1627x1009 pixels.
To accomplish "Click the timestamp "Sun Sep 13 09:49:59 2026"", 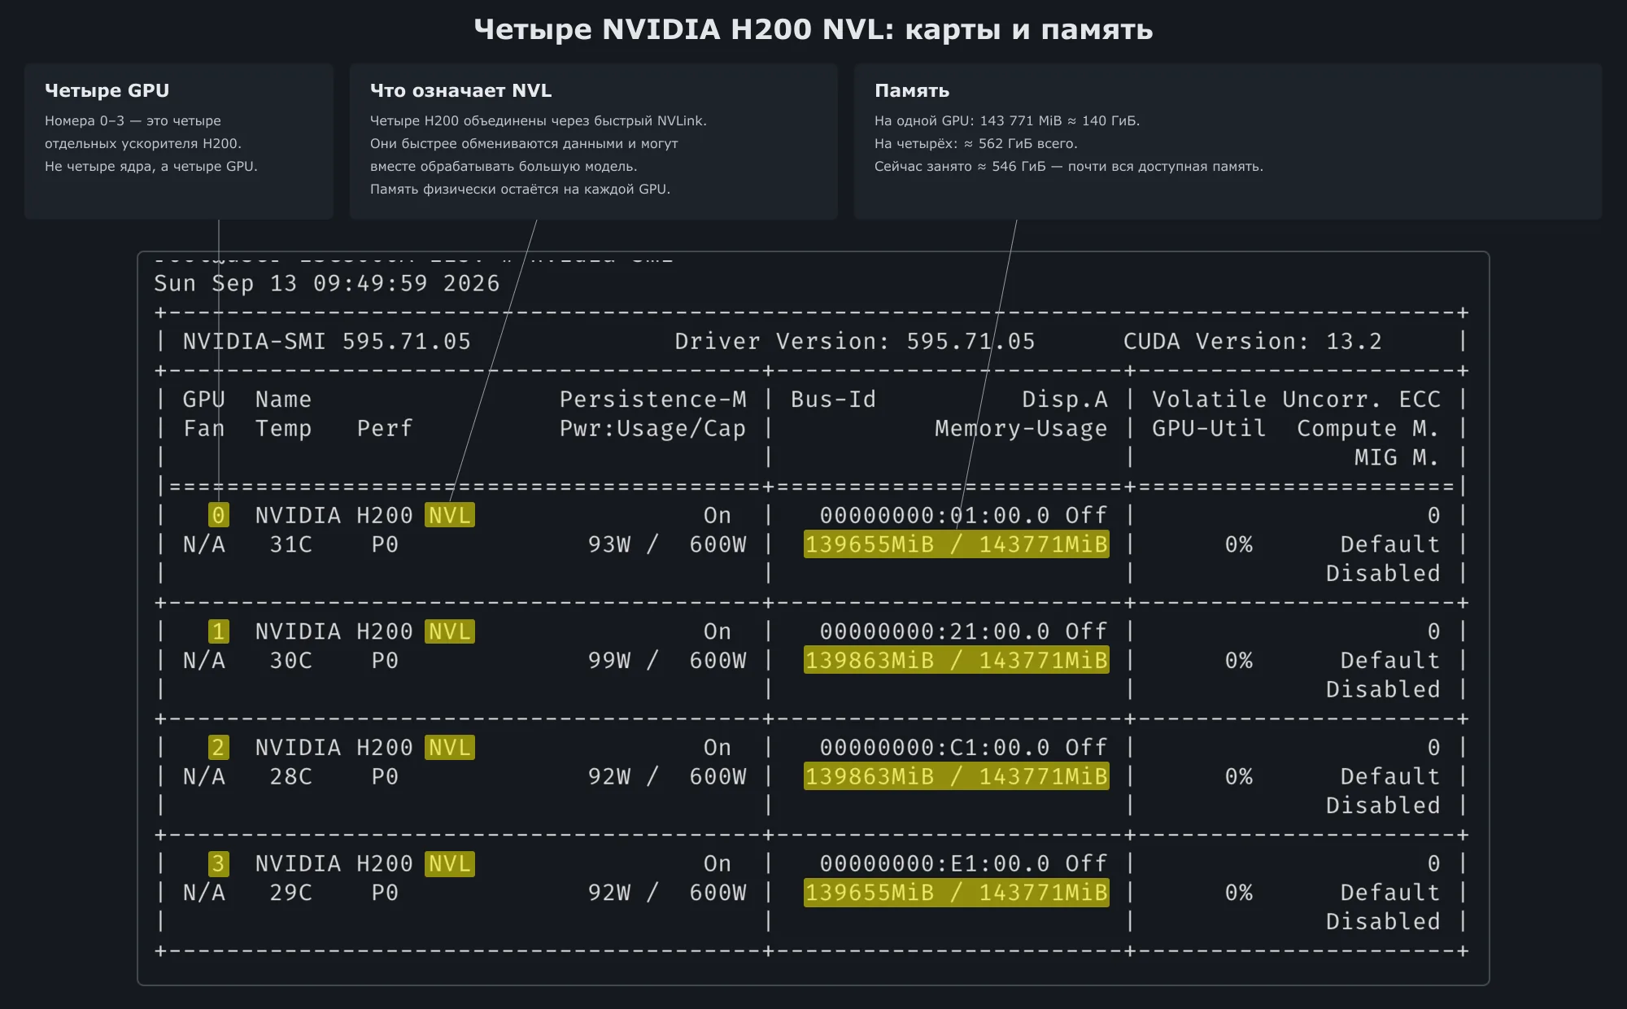I will click(x=327, y=283).
